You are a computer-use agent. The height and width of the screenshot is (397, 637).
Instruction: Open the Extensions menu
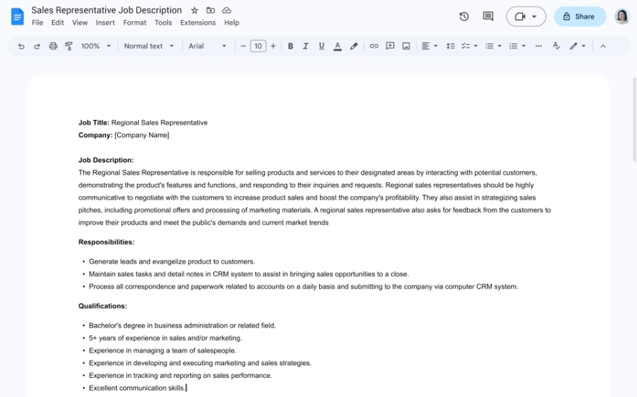pos(198,23)
